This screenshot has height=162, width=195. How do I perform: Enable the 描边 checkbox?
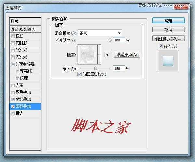pyautogui.click(x=13, y=113)
